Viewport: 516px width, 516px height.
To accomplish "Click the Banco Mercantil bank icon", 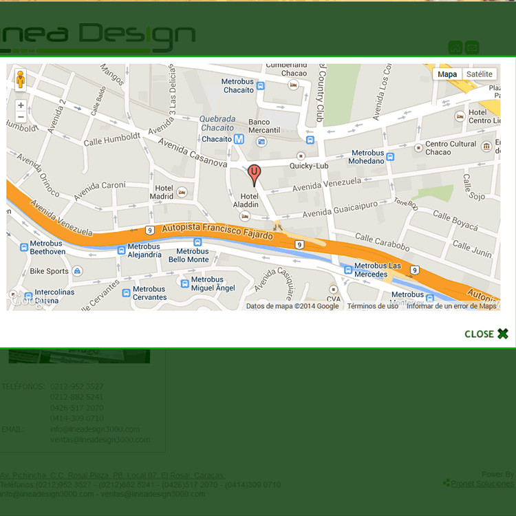I will pyautogui.click(x=261, y=142).
